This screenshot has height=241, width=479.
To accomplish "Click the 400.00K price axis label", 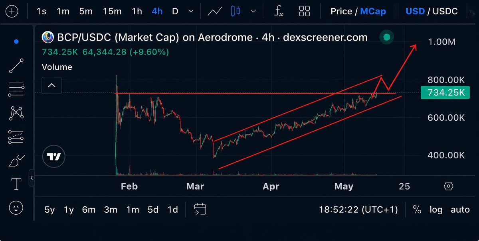I will click(446, 155).
